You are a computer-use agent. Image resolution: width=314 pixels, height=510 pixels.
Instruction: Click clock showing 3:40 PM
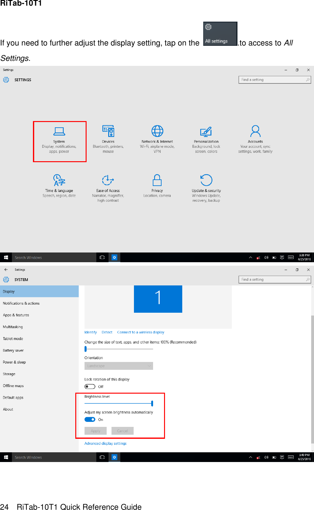(304, 457)
